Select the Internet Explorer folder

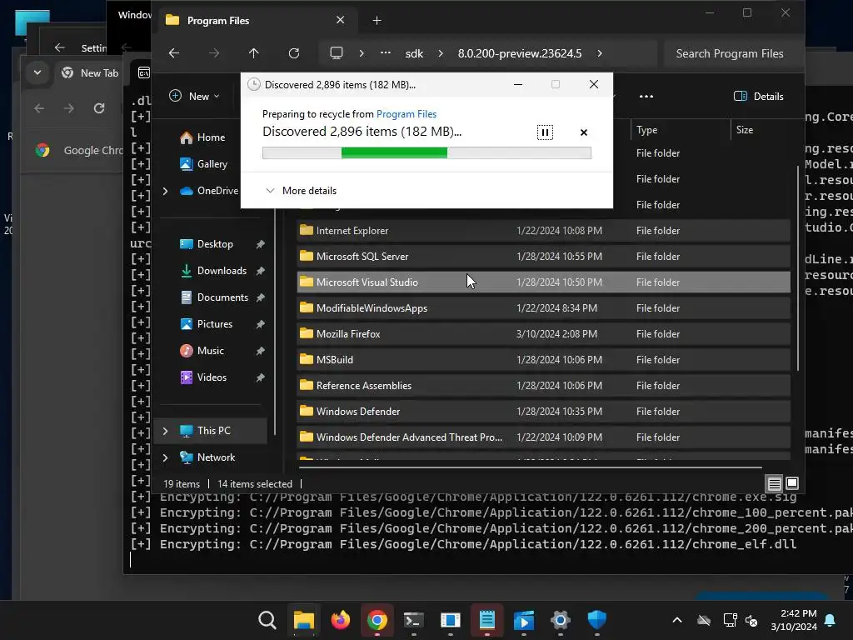543,231
